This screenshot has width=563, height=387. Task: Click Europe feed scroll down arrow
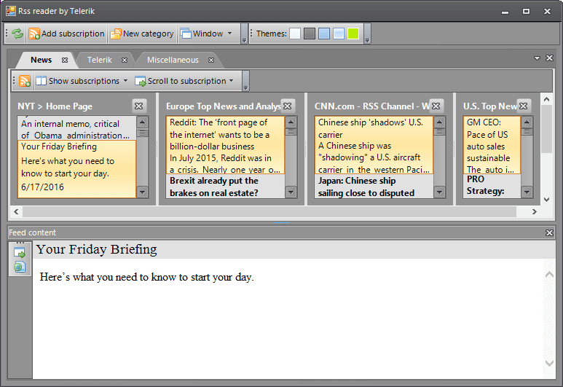291,192
